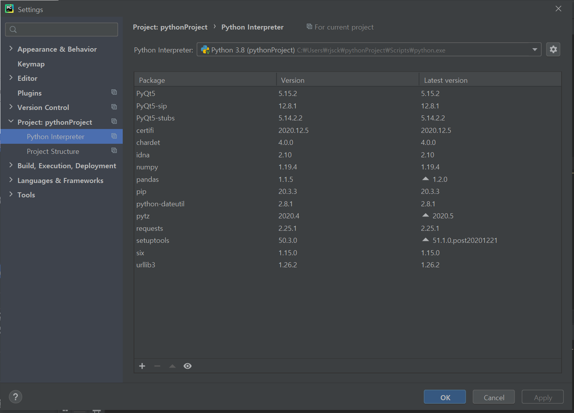Select the python-dateutil package row

pos(348,204)
